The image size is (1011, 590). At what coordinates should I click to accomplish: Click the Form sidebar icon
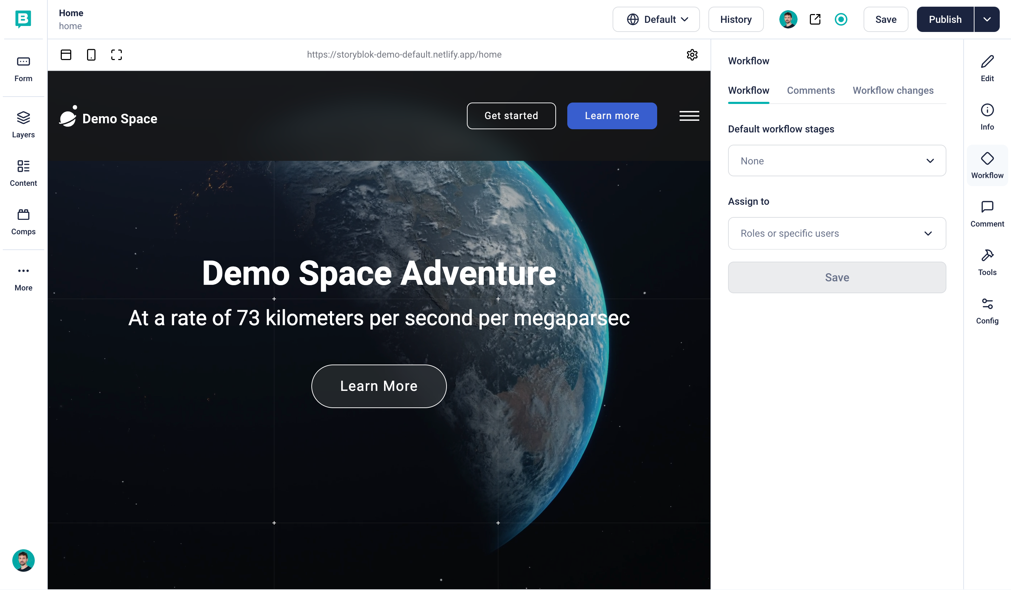coord(23,68)
